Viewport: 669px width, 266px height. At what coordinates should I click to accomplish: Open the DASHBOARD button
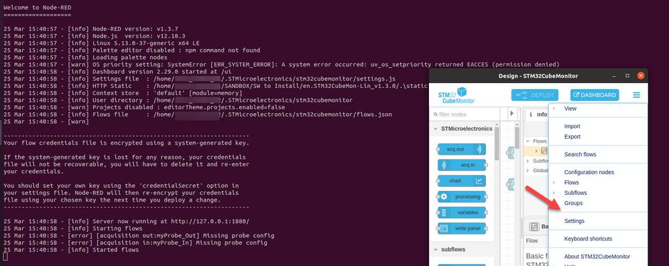pos(595,95)
